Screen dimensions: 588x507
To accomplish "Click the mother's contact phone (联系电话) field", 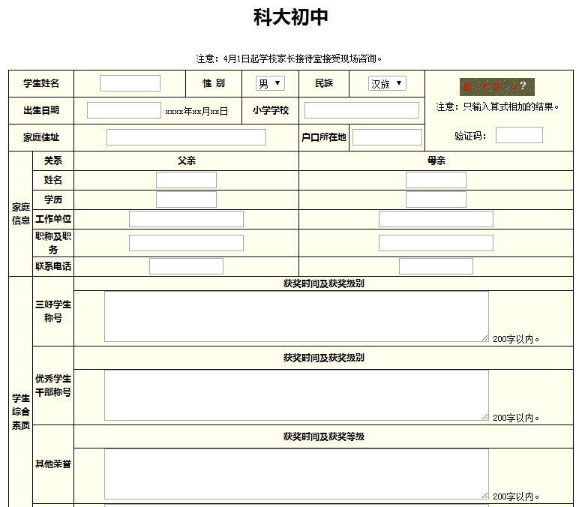I will [436, 266].
